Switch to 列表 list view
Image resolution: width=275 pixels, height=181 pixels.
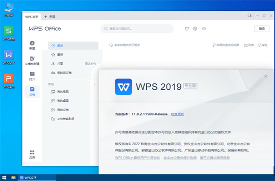249,45
